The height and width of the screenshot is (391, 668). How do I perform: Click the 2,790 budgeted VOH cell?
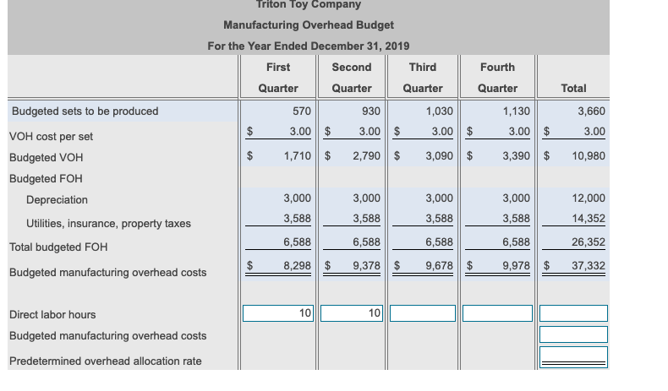tap(366, 155)
